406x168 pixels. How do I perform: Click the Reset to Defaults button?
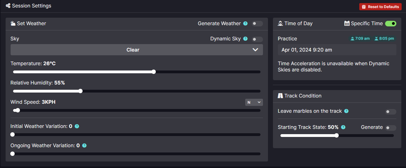click(x=380, y=7)
